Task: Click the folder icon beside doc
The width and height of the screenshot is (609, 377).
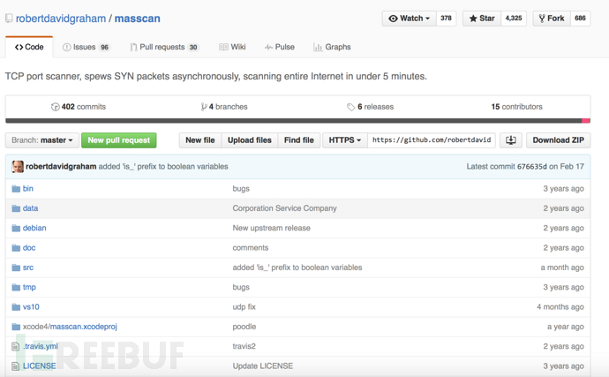Action: [x=16, y=248]
